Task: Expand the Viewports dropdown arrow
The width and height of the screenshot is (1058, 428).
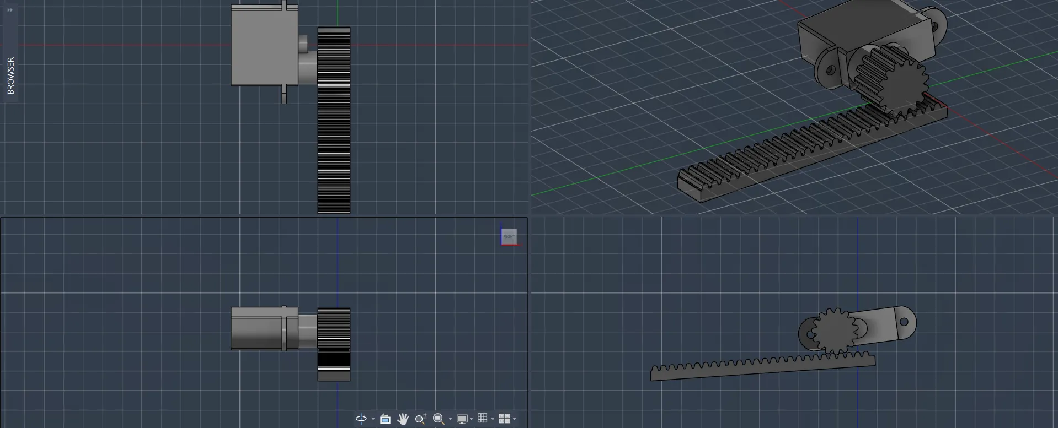Action: pos(515,419)
